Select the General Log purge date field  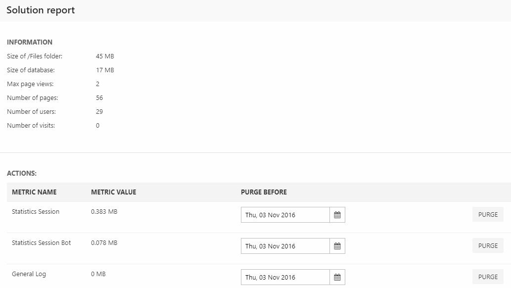tap(285, 277)
